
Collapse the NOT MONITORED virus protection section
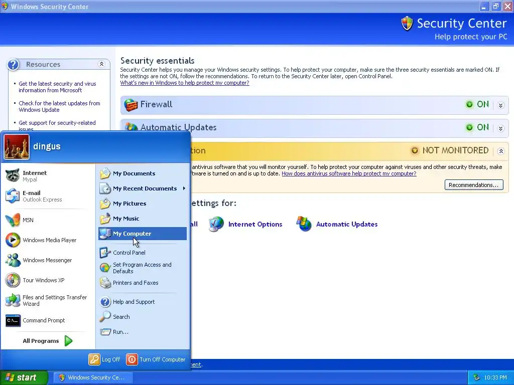(500, 151)
